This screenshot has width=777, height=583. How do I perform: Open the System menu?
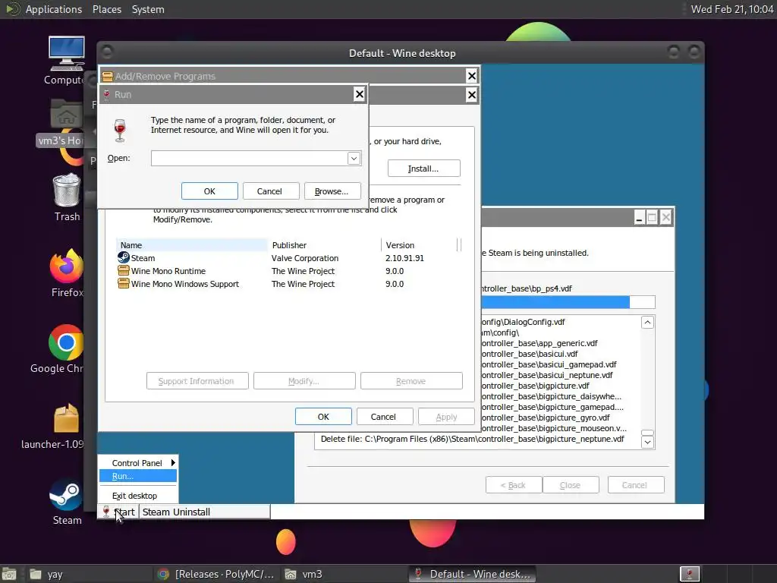click(x=148, y=9)
